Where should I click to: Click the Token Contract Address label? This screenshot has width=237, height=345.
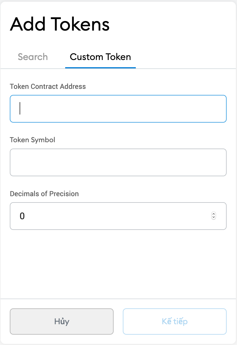pos(48,87)
